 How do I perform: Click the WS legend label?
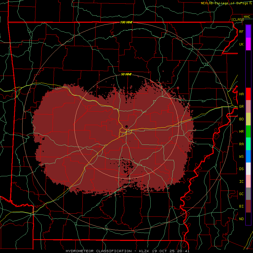pos(241,157)
